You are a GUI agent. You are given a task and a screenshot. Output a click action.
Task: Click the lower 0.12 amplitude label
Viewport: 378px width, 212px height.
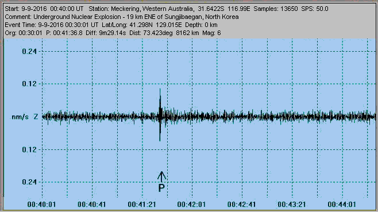click(29, 149)
